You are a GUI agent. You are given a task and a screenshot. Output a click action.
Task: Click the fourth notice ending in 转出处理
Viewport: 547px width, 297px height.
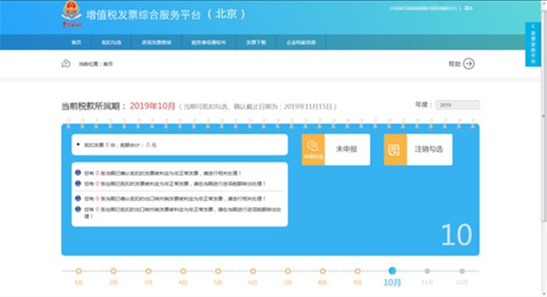182,213
